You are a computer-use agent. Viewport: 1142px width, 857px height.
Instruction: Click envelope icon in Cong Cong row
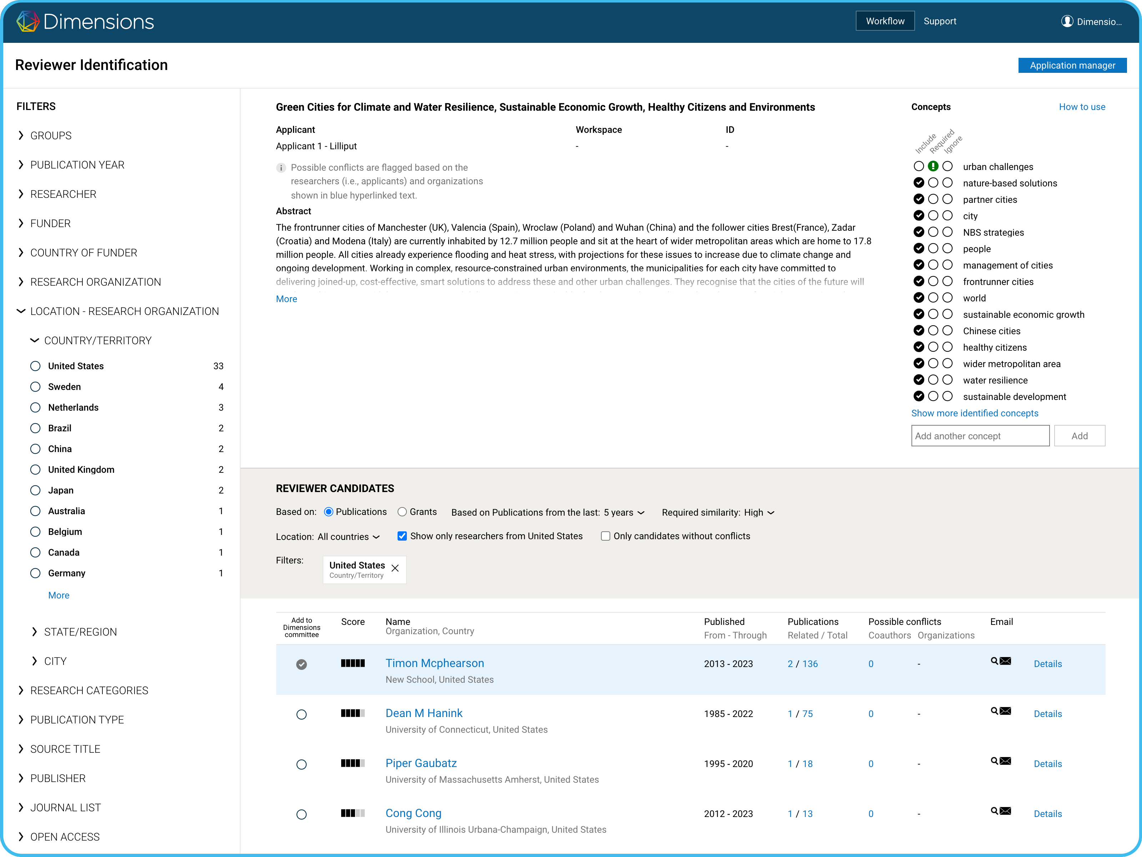click(x=1005, y=811)
